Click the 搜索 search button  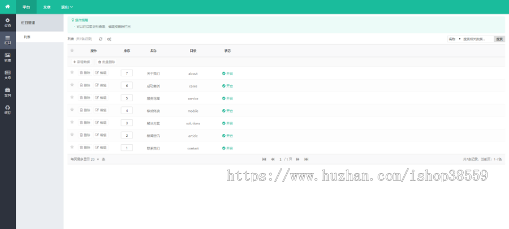click(499, 39)
